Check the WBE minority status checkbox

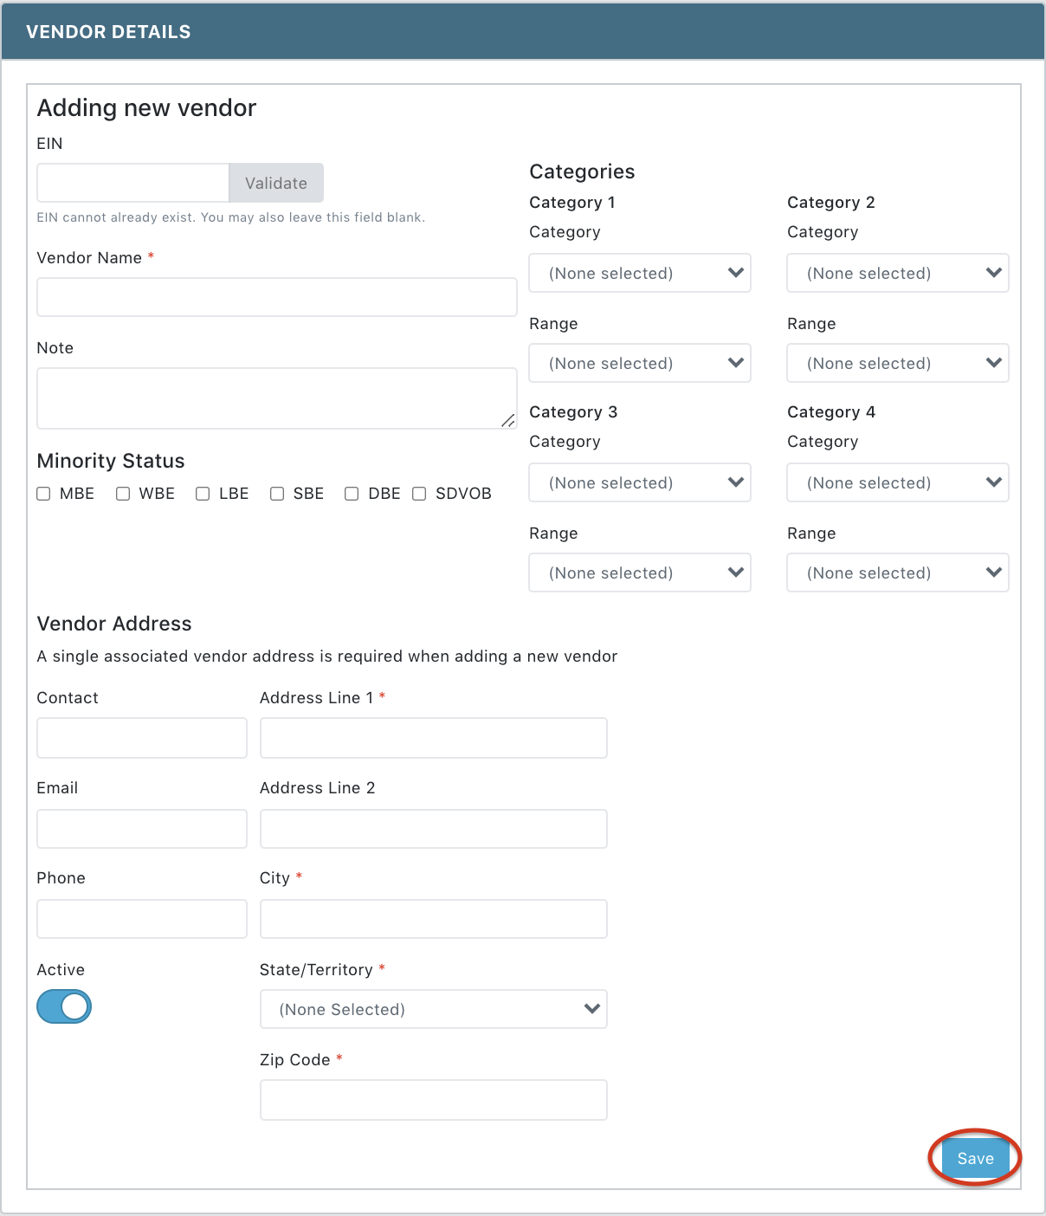[123, 494]
